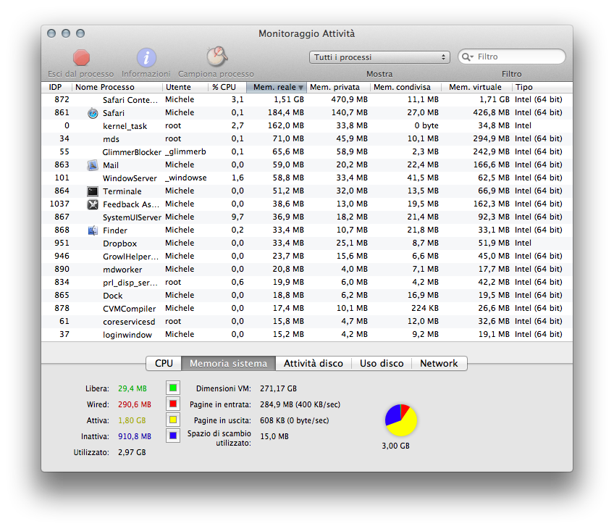Image resolution: width=614 pixels, height=529 pixels.
Task: Click the 910,8 MB Inattiva value
Action: [135, 436]
